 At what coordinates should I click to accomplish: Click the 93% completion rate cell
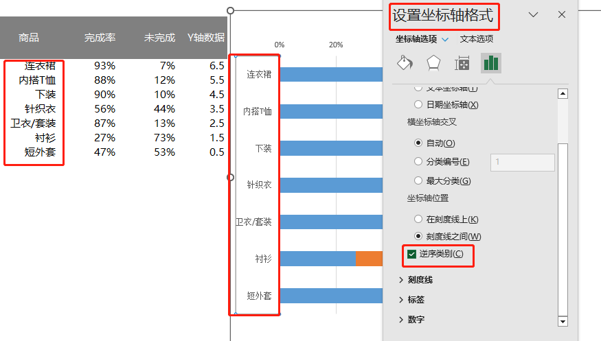[104, 66]
